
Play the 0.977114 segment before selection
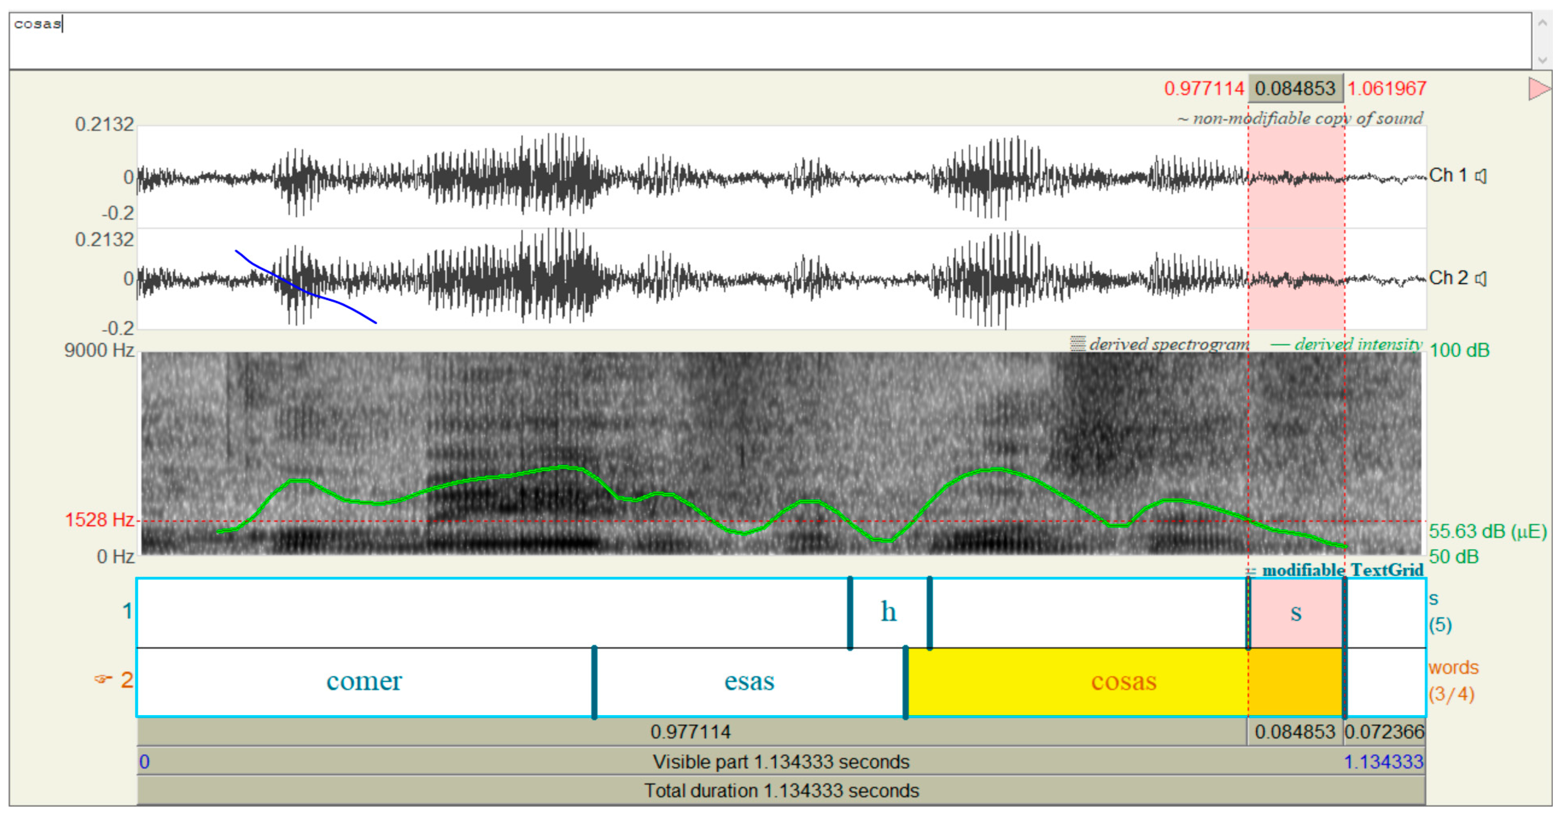tap(691, 732)
